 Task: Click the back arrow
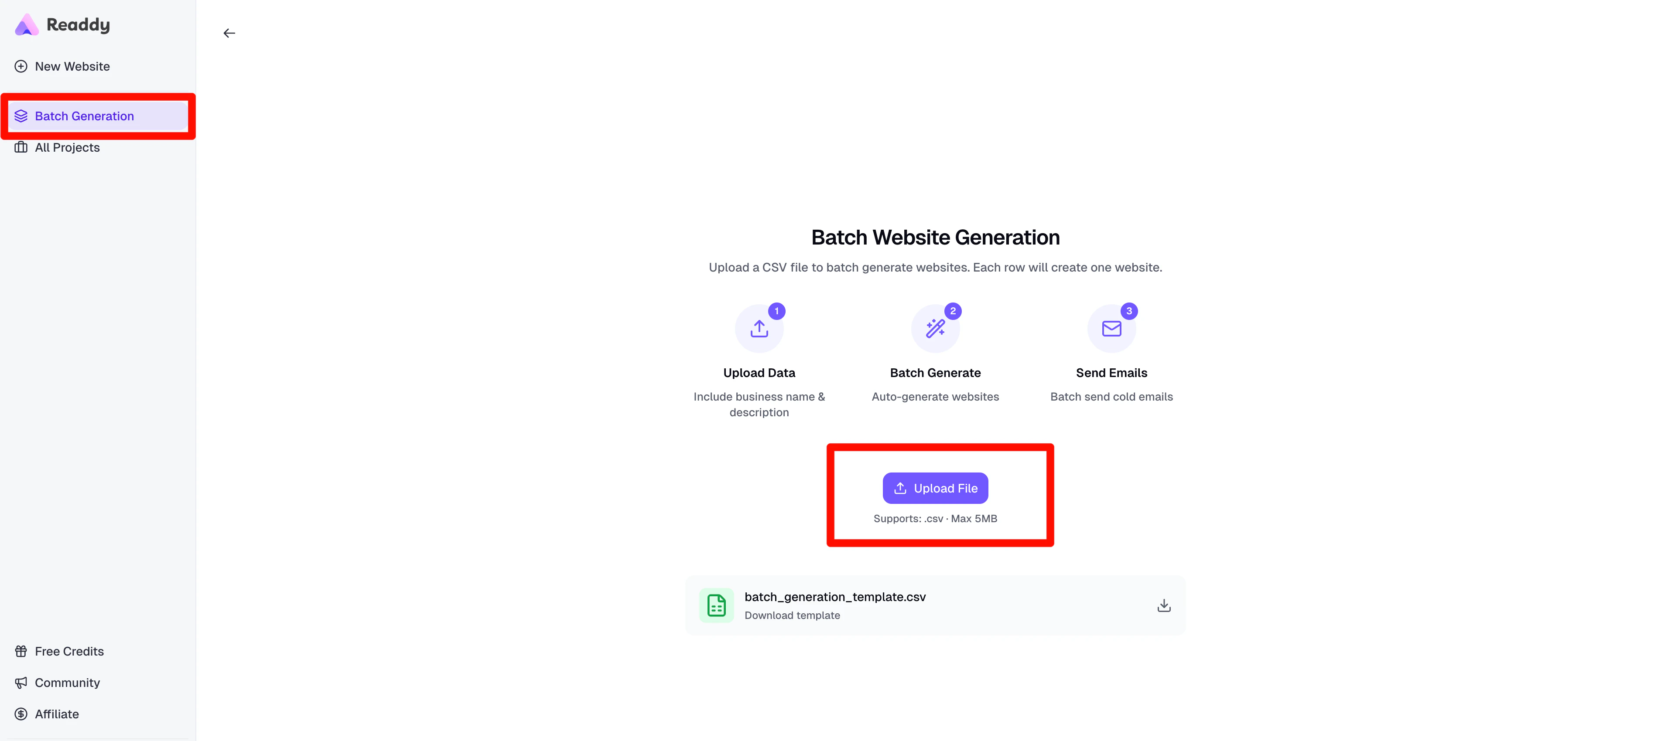pos(229,33)
